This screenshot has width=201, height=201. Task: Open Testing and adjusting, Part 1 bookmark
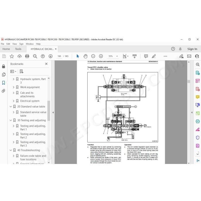click(33, 127)
